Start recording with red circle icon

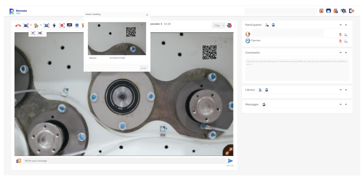[x=62, y=25]
